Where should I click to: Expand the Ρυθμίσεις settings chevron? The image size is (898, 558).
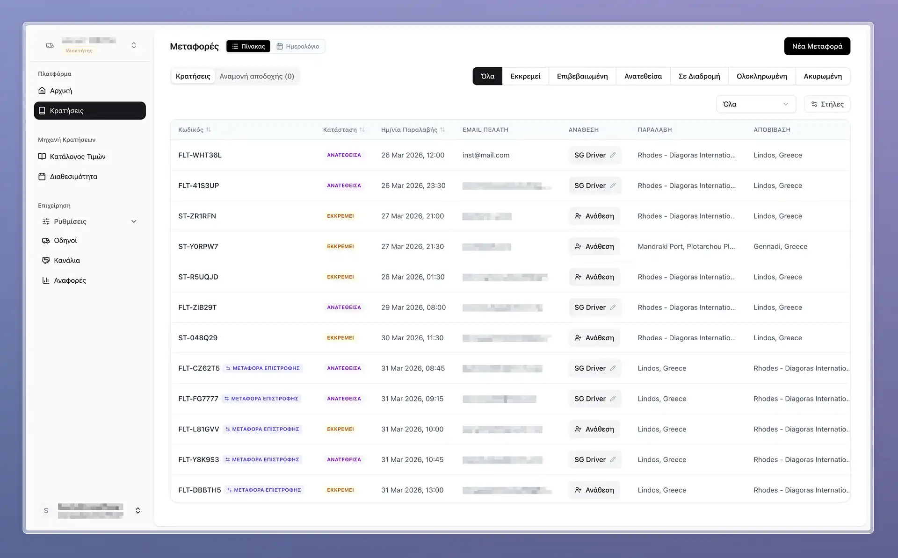[x=134, y=222]
